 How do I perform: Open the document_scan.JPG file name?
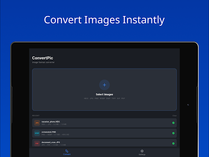point(51,142)
